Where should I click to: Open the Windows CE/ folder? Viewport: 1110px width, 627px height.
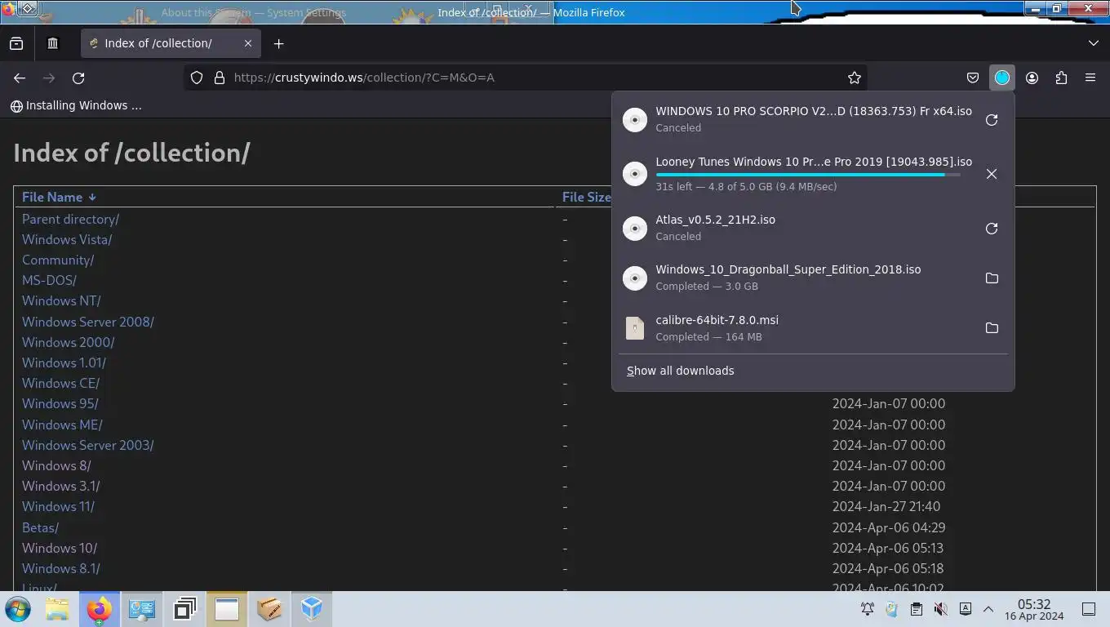coord(60,383)
